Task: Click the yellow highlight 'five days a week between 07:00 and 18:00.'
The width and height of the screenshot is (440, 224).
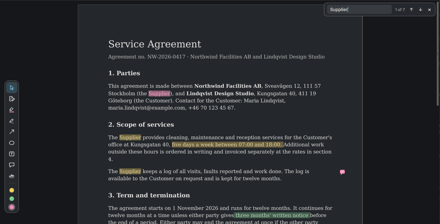Action: pos(227,145)
